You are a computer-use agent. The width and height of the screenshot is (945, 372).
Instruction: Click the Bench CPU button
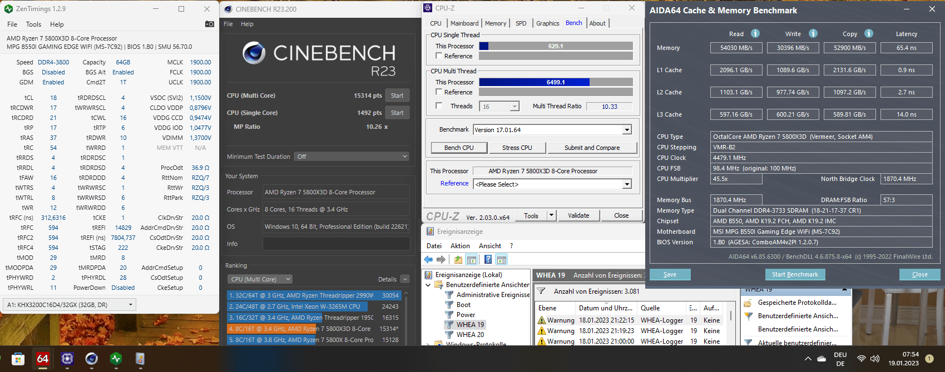(x=459, y=148)
